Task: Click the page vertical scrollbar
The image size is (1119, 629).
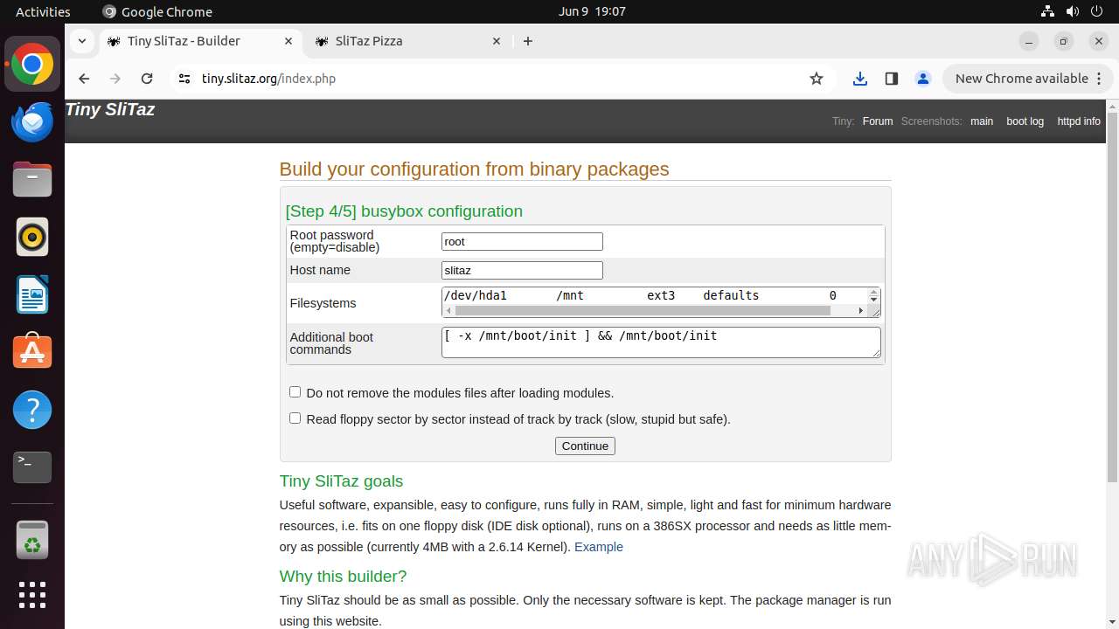Action: [x=1112, y=297]
